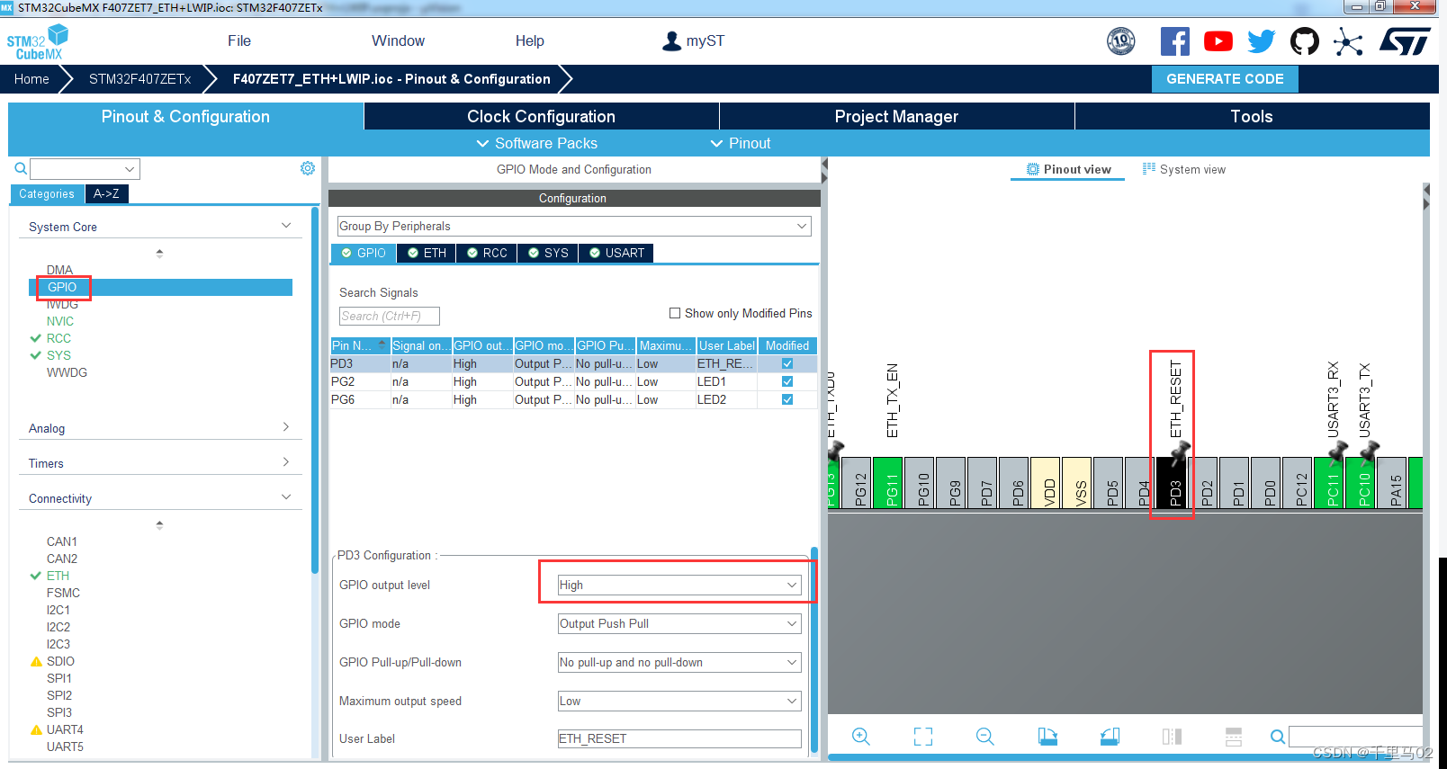1447x769 pixels.
Task: Click the 10-year anniversary badge icon
Action: pos(1121,41)
